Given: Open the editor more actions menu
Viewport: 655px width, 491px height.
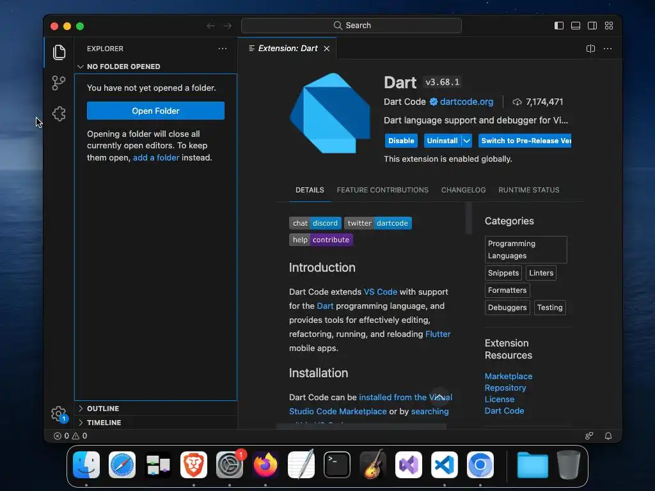Looking at the screenshot, I should tap(608, 49).
